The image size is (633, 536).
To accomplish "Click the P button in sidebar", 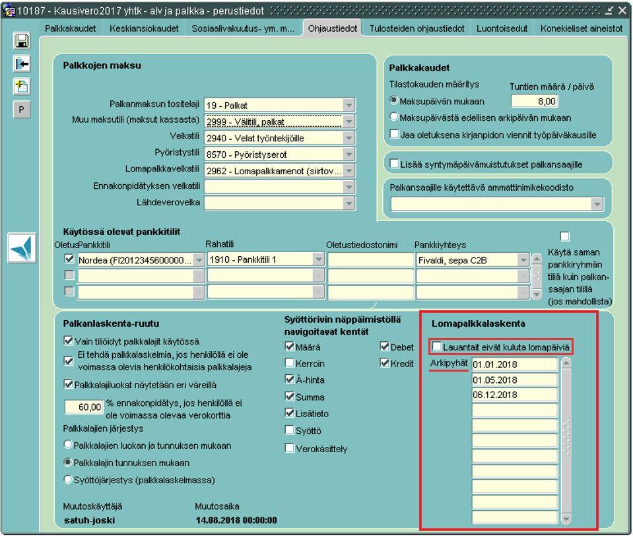I will coord(21,110).
